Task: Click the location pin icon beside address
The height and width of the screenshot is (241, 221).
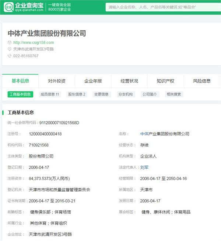Action: coord(10,49)
